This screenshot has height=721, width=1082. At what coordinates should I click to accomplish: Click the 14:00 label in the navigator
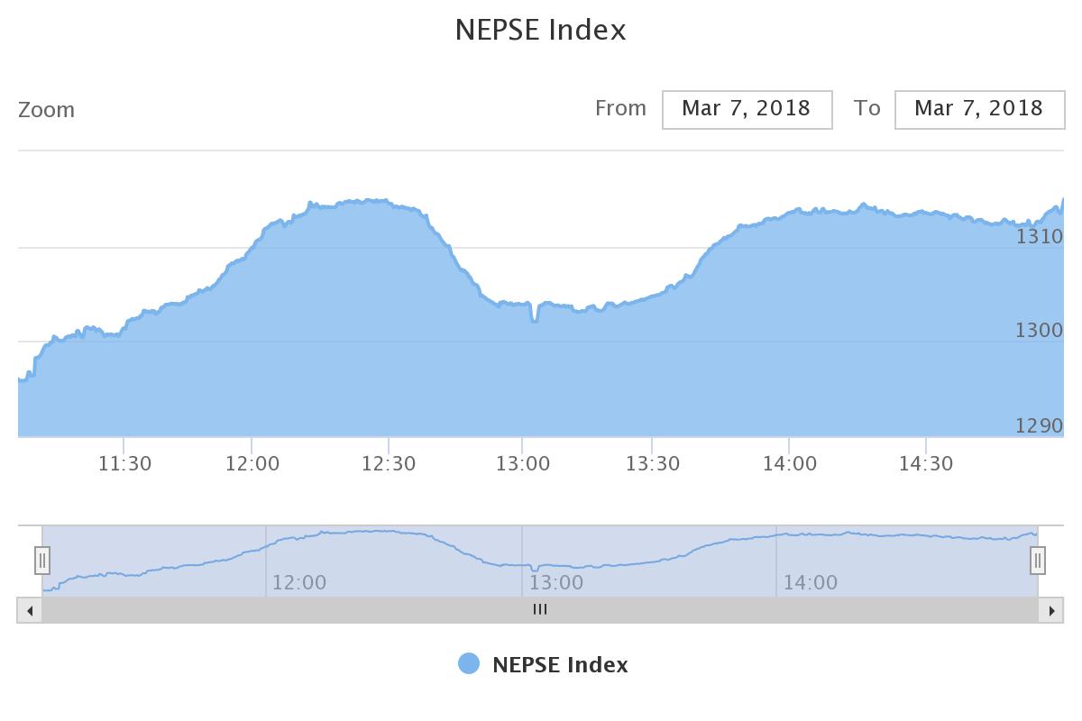[x=810, y=582]
